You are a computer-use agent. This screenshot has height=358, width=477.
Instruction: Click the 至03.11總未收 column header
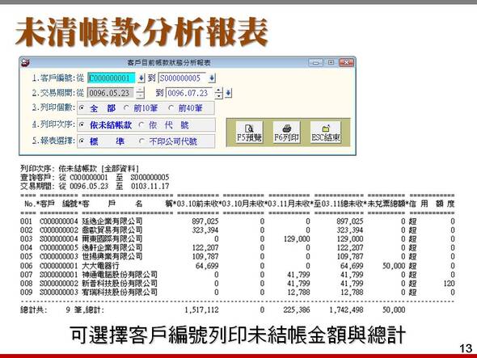(x=339, y=204)
